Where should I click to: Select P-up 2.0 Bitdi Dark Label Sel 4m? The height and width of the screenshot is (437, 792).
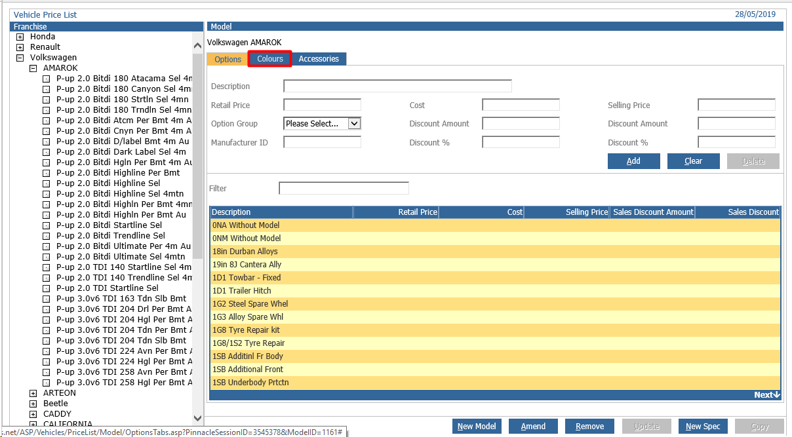[x=121, y=152]
